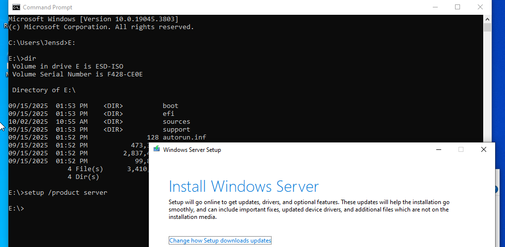Minimize the Windows Server Setup window
Viewport: 505px width, 247px height.
pyautogui.click(x=438, y=149)
